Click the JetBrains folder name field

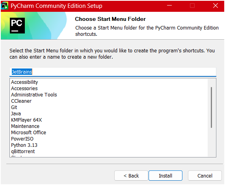click(113, 72)
